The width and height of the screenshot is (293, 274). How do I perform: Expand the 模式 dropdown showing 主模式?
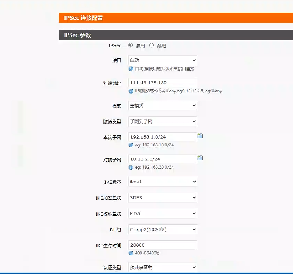click(x=162, y=106)
